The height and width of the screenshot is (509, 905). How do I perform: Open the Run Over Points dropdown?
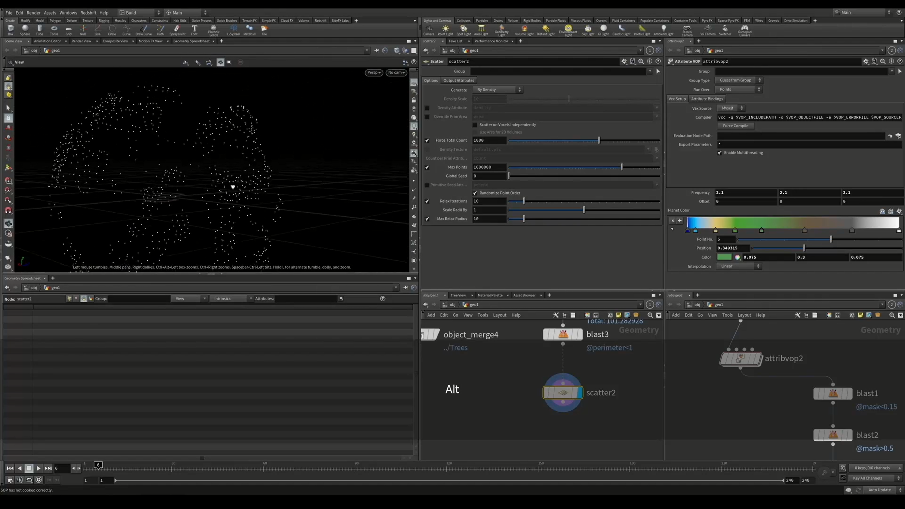(739, 90)
